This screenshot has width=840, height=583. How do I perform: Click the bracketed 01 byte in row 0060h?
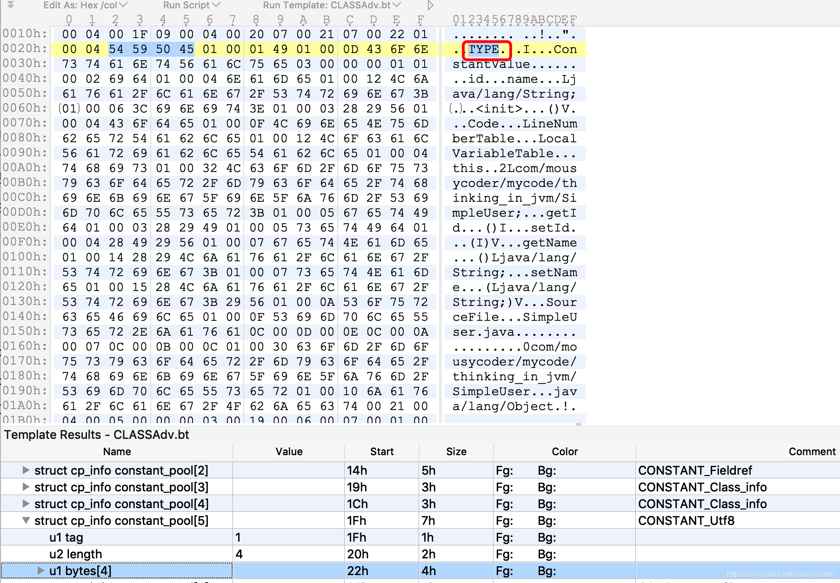[69, 108]
